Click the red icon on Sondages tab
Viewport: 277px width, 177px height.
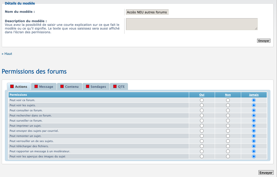tap(88, 86)
